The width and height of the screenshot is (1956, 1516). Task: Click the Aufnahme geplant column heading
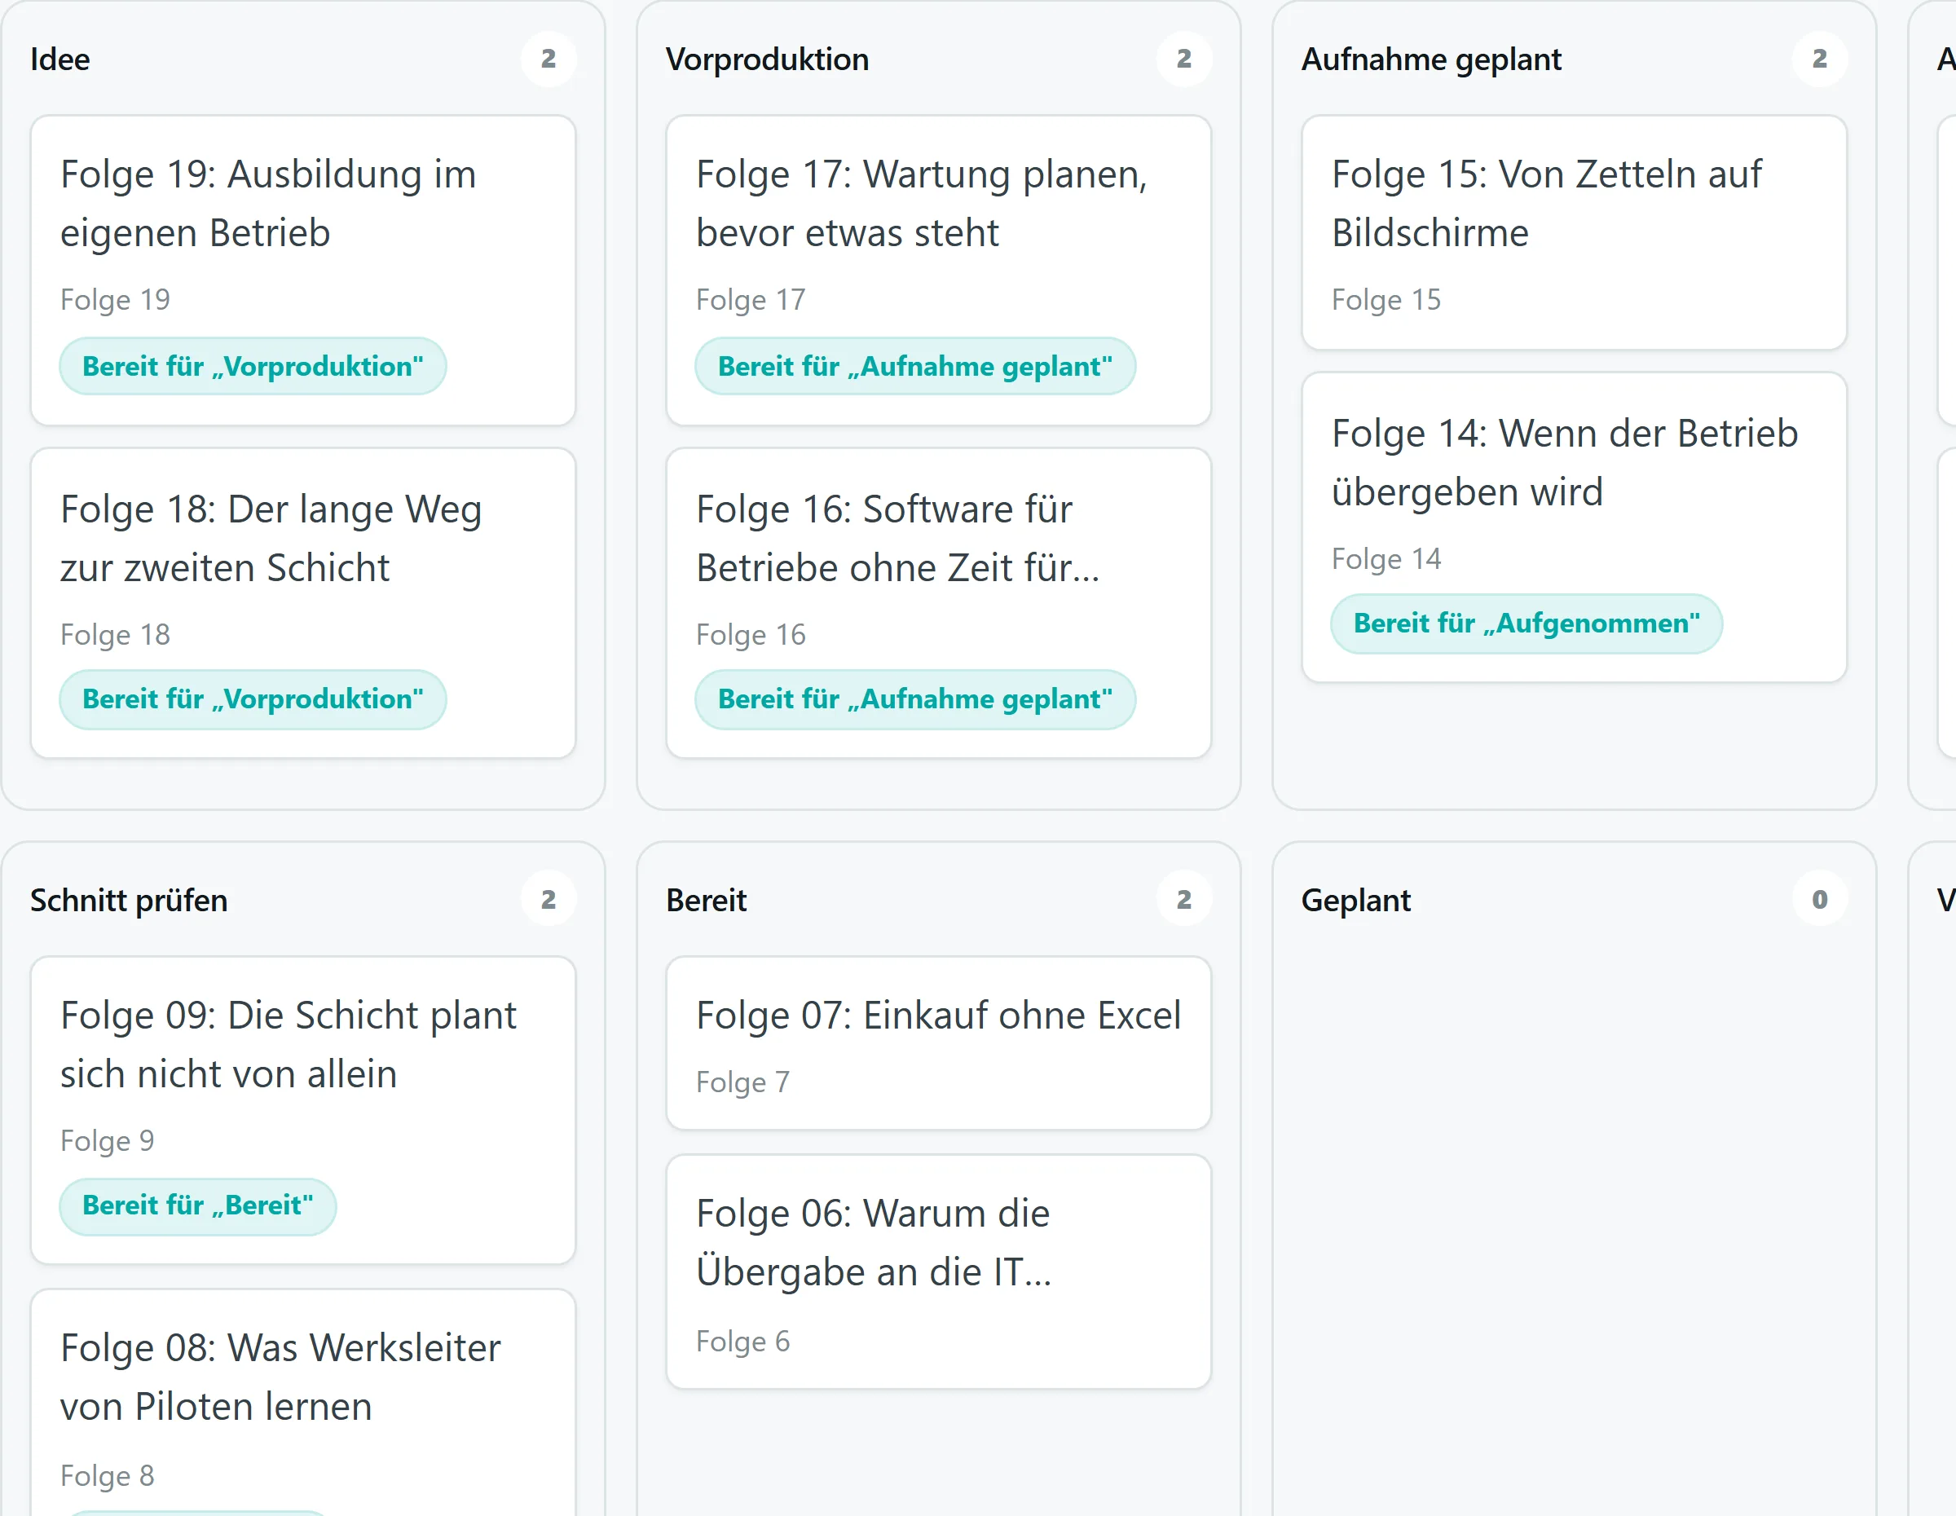pos(1431,59)
